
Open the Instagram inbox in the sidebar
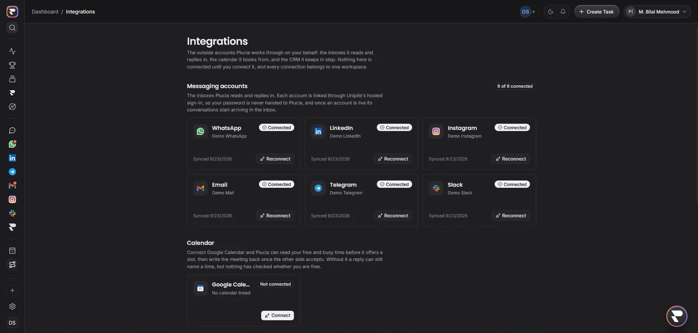click(12, 199)
